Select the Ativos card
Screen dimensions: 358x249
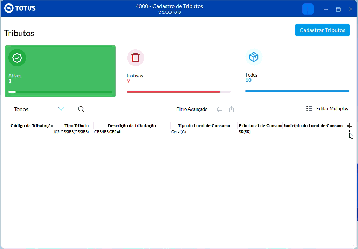point(60,71)
